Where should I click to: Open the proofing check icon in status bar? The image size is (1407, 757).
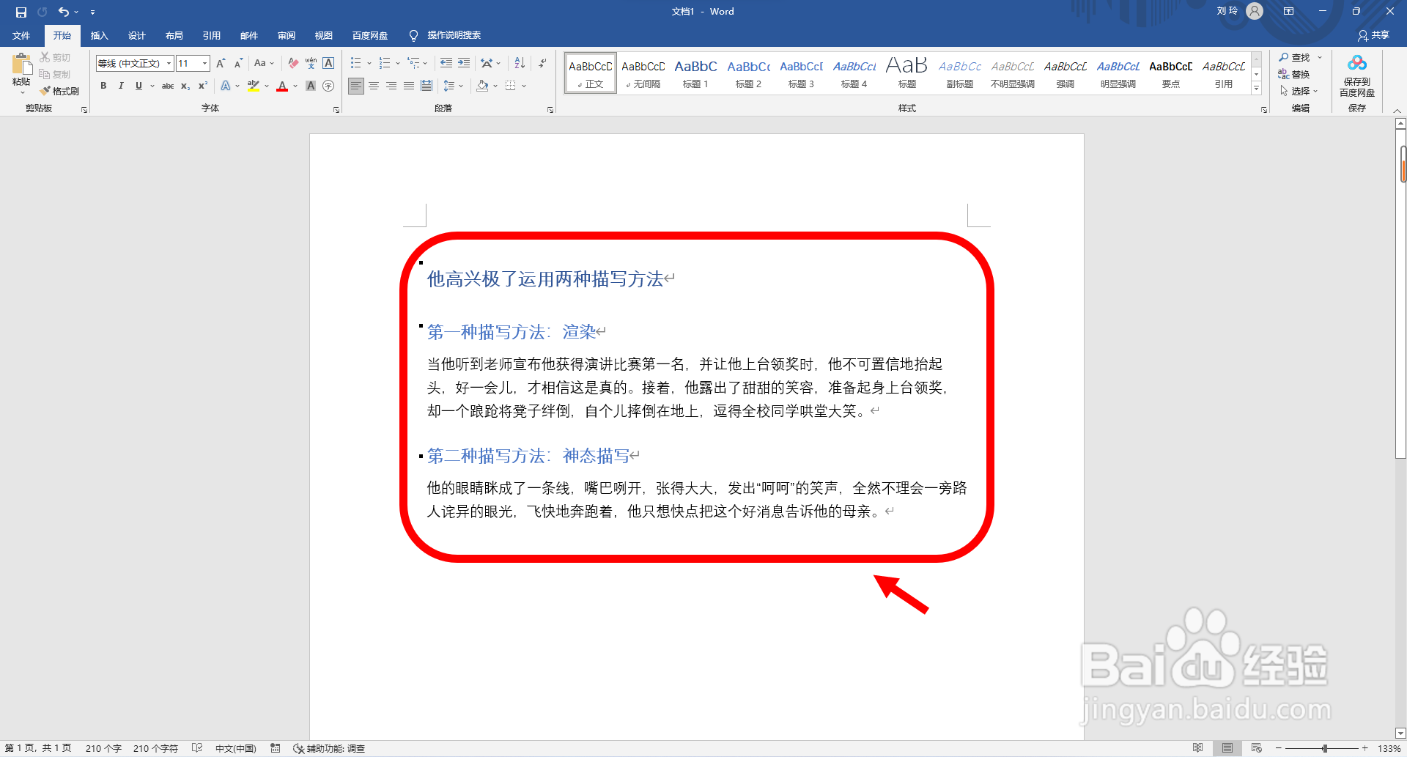point(196,748)
